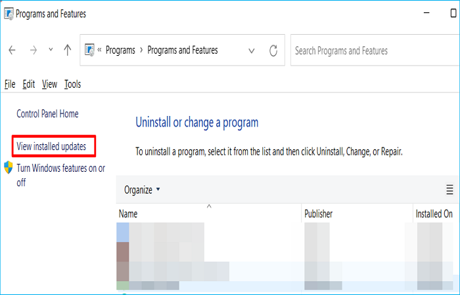Go to Control Panel Home
The width and height of the screenshot is (460, 295).
coord(47,114)
